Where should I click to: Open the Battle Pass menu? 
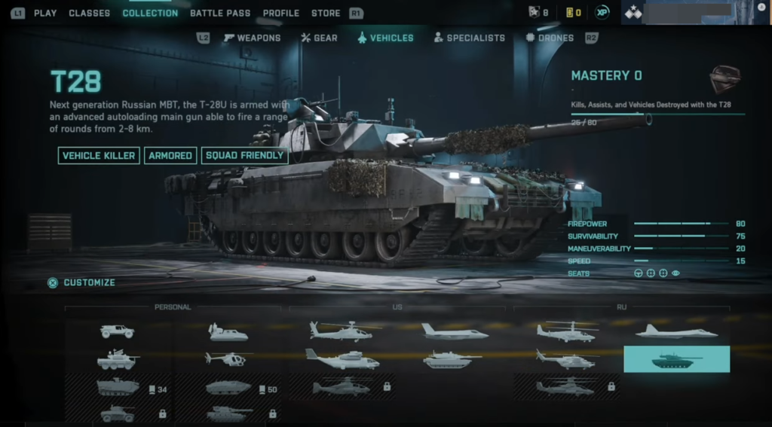(x=220, y=14)
